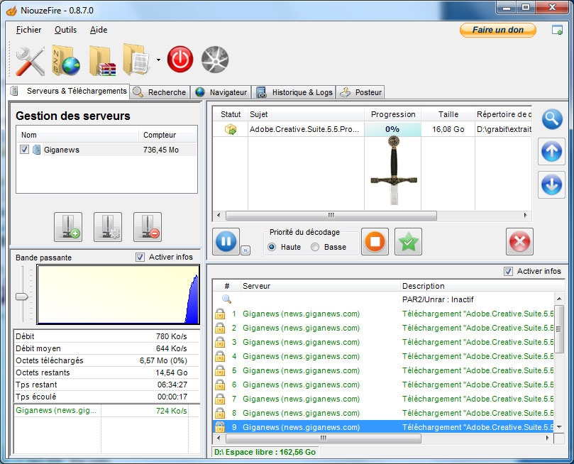This screenshot has width=574, height=464.
Task: Click scroll up arrow of connections list
Action: coord(559,299)
